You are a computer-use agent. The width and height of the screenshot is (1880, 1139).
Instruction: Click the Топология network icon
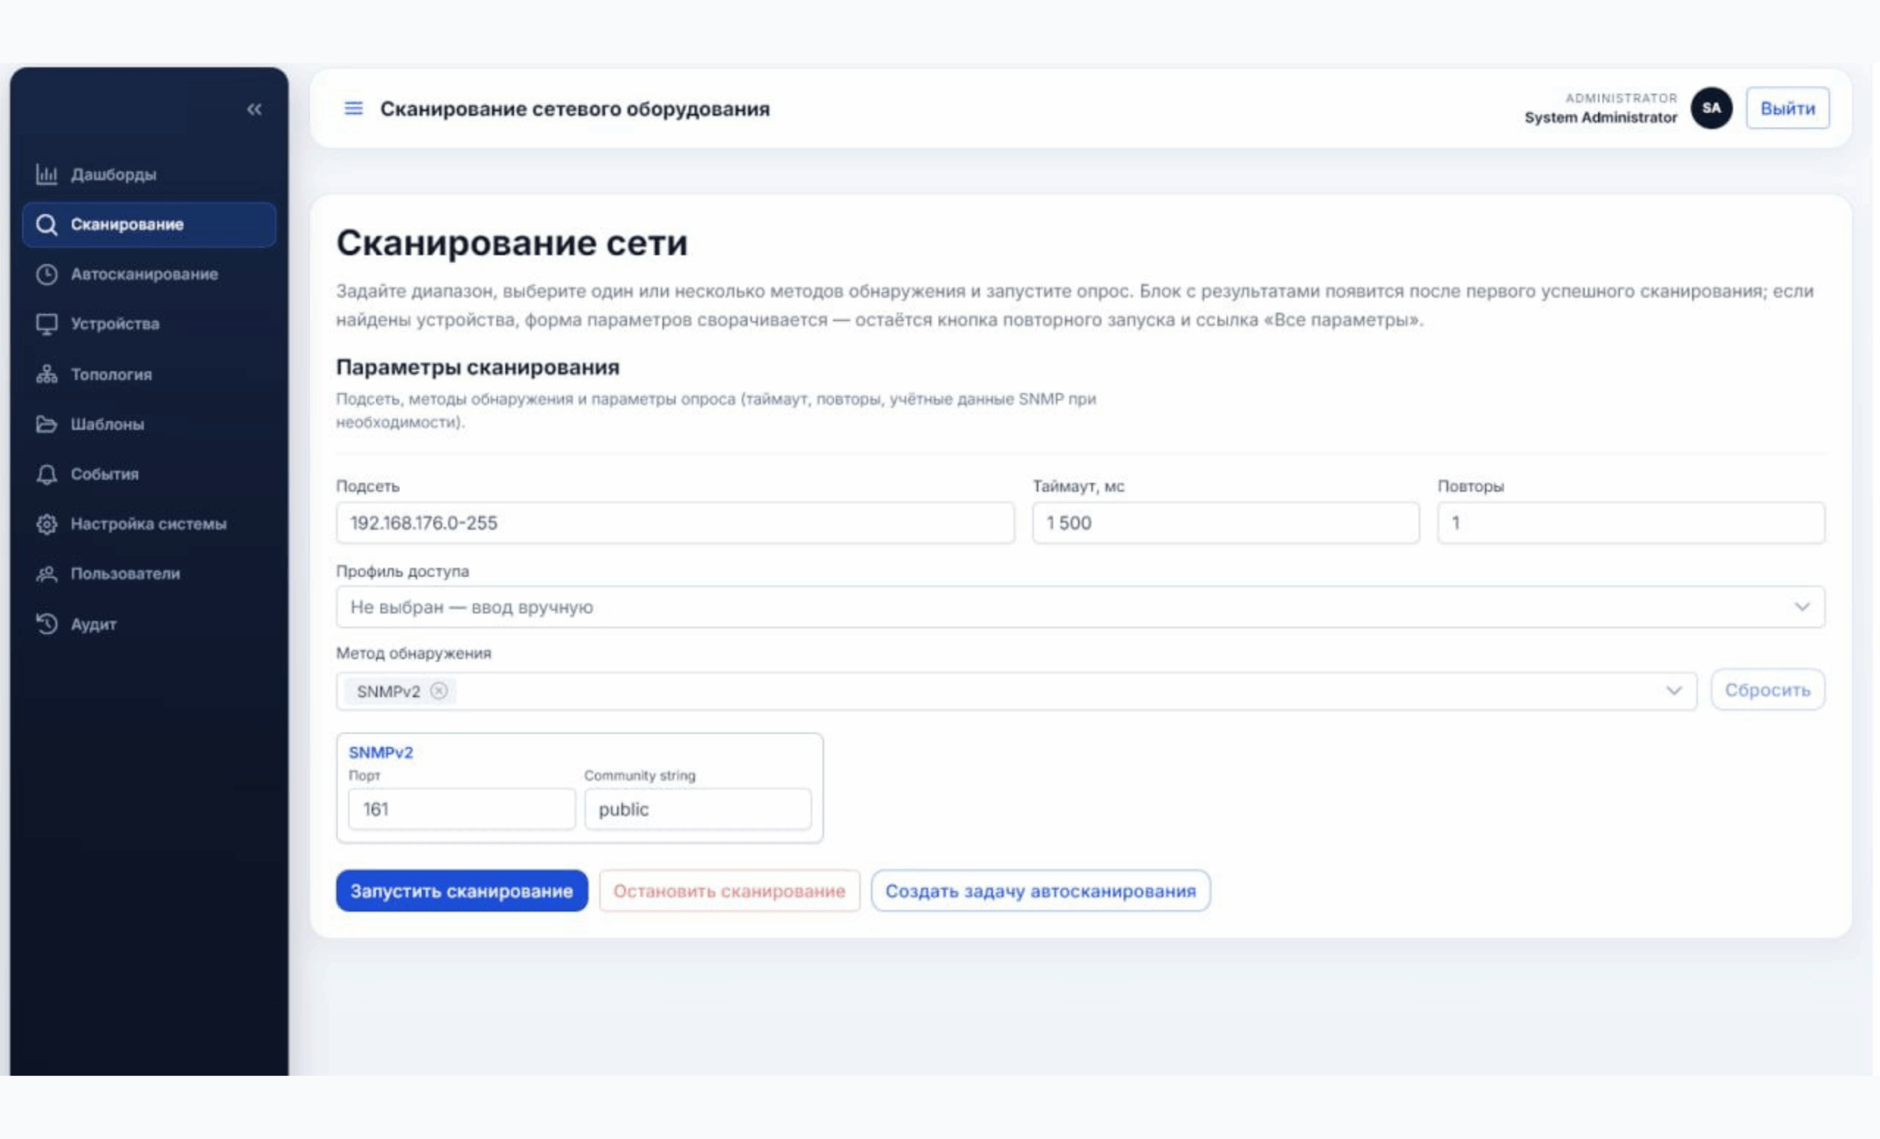point(46,374)
